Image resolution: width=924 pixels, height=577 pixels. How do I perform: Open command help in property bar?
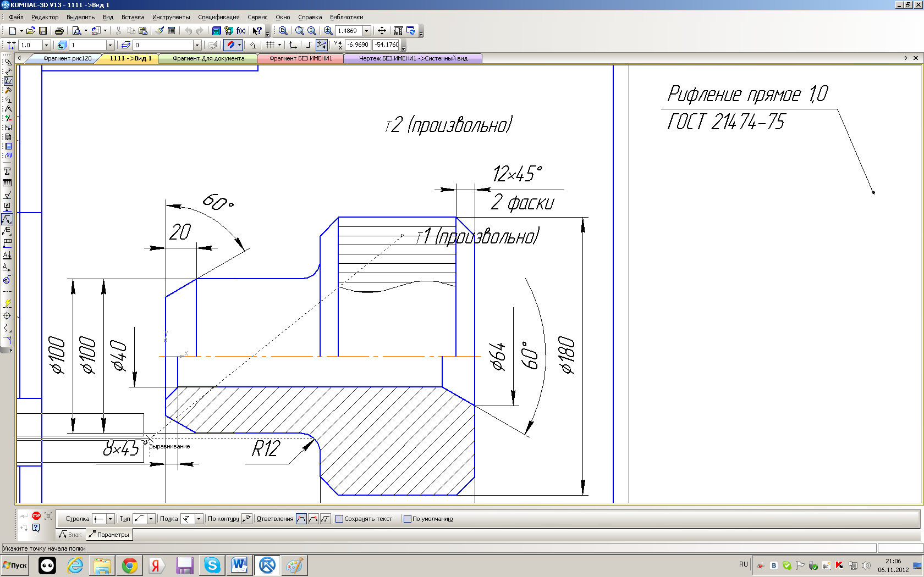[x=36, y=528]
